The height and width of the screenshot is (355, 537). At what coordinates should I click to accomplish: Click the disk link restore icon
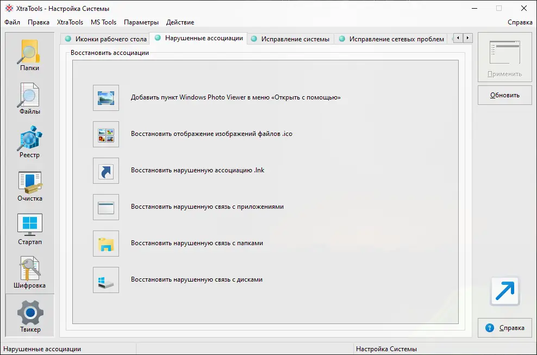(x=106, y=280)
